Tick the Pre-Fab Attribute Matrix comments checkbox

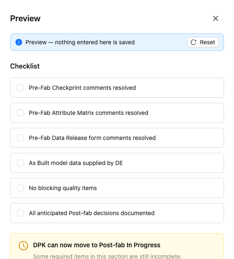(20, 113)
